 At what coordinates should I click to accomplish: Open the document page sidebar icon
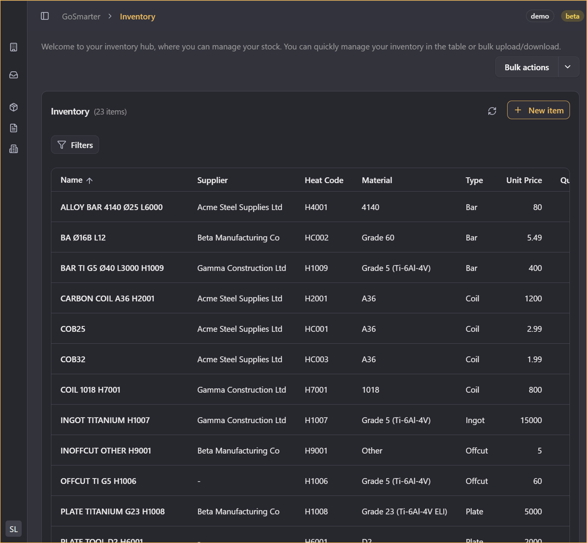click(14, 128)
